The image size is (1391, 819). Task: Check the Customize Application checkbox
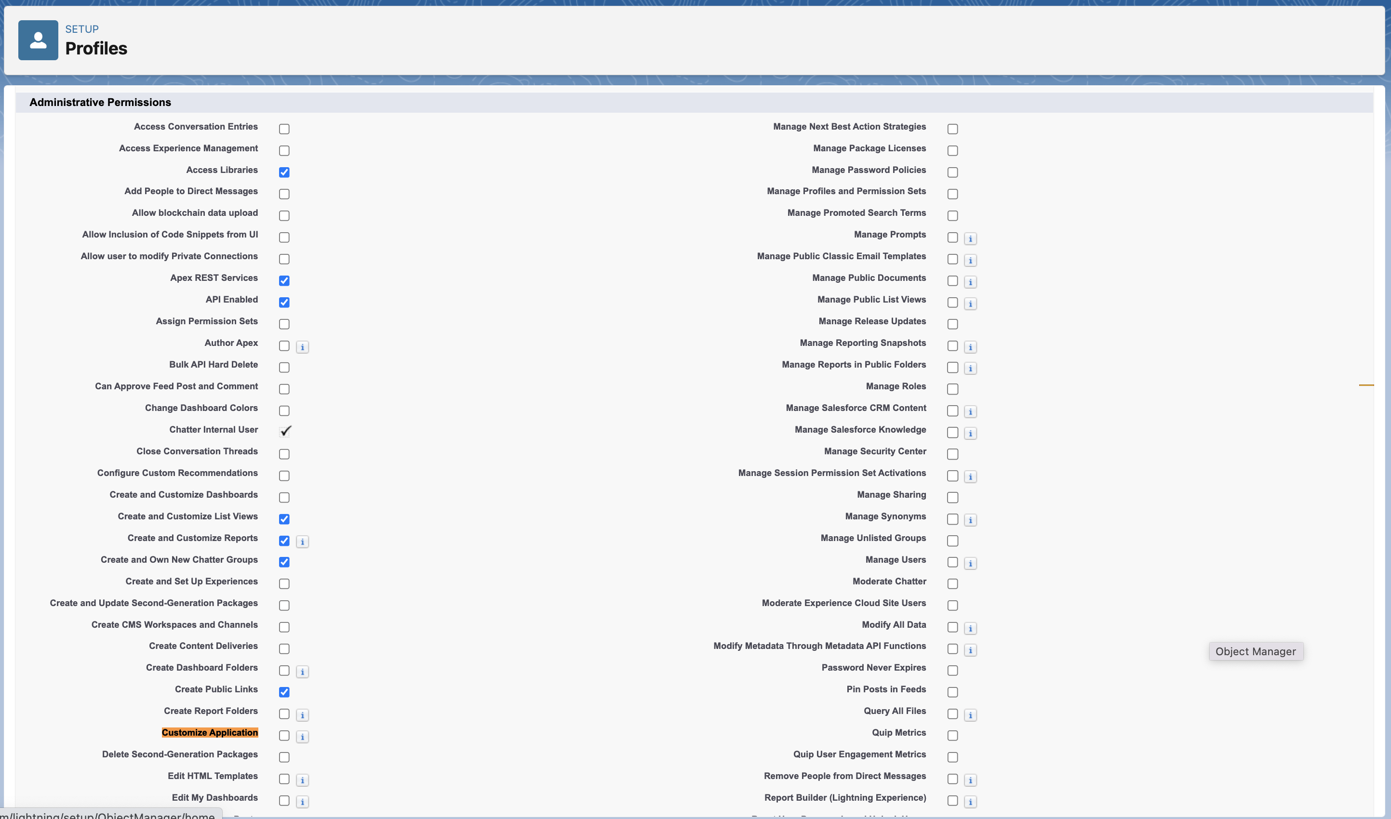click(284, 736)
